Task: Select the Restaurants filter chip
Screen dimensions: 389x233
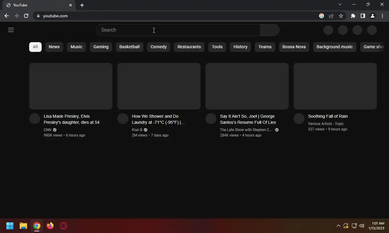Action: tap(189, 47)
